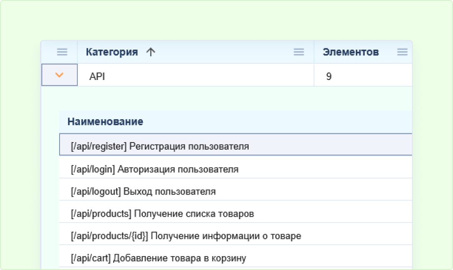Open the leftmost column header menu icon
This screenshot has width=453, height=270.
pos(62,52)
